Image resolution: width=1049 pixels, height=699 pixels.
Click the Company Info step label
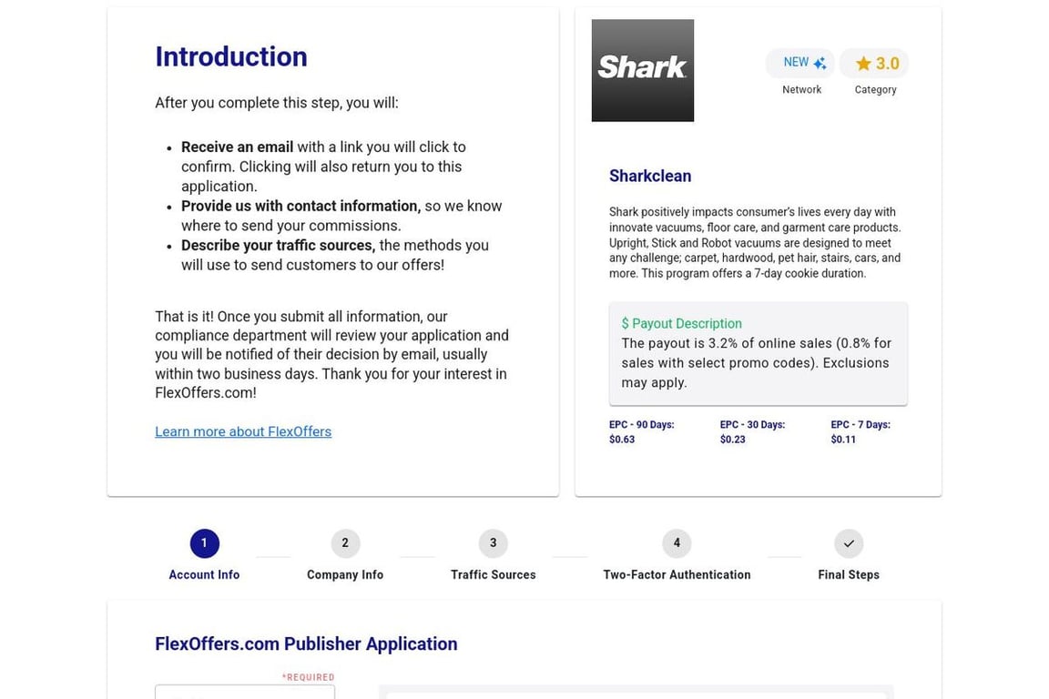tap(345, 574)
